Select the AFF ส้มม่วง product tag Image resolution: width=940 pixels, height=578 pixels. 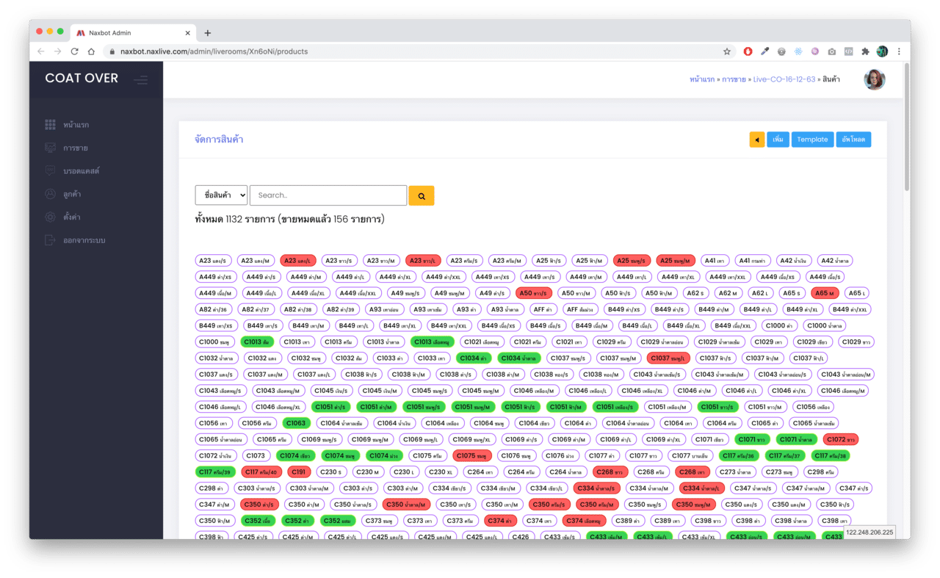click(x=582, y=309)
